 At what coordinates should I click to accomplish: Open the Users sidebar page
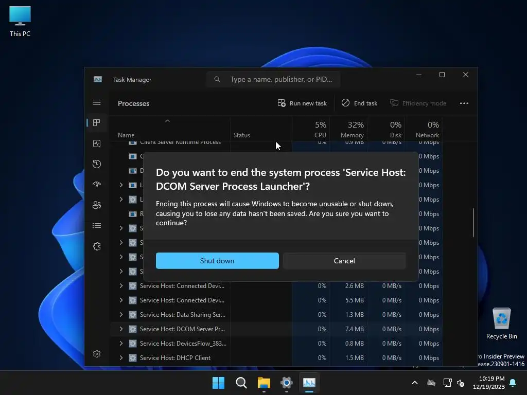(x=97, y=205)
